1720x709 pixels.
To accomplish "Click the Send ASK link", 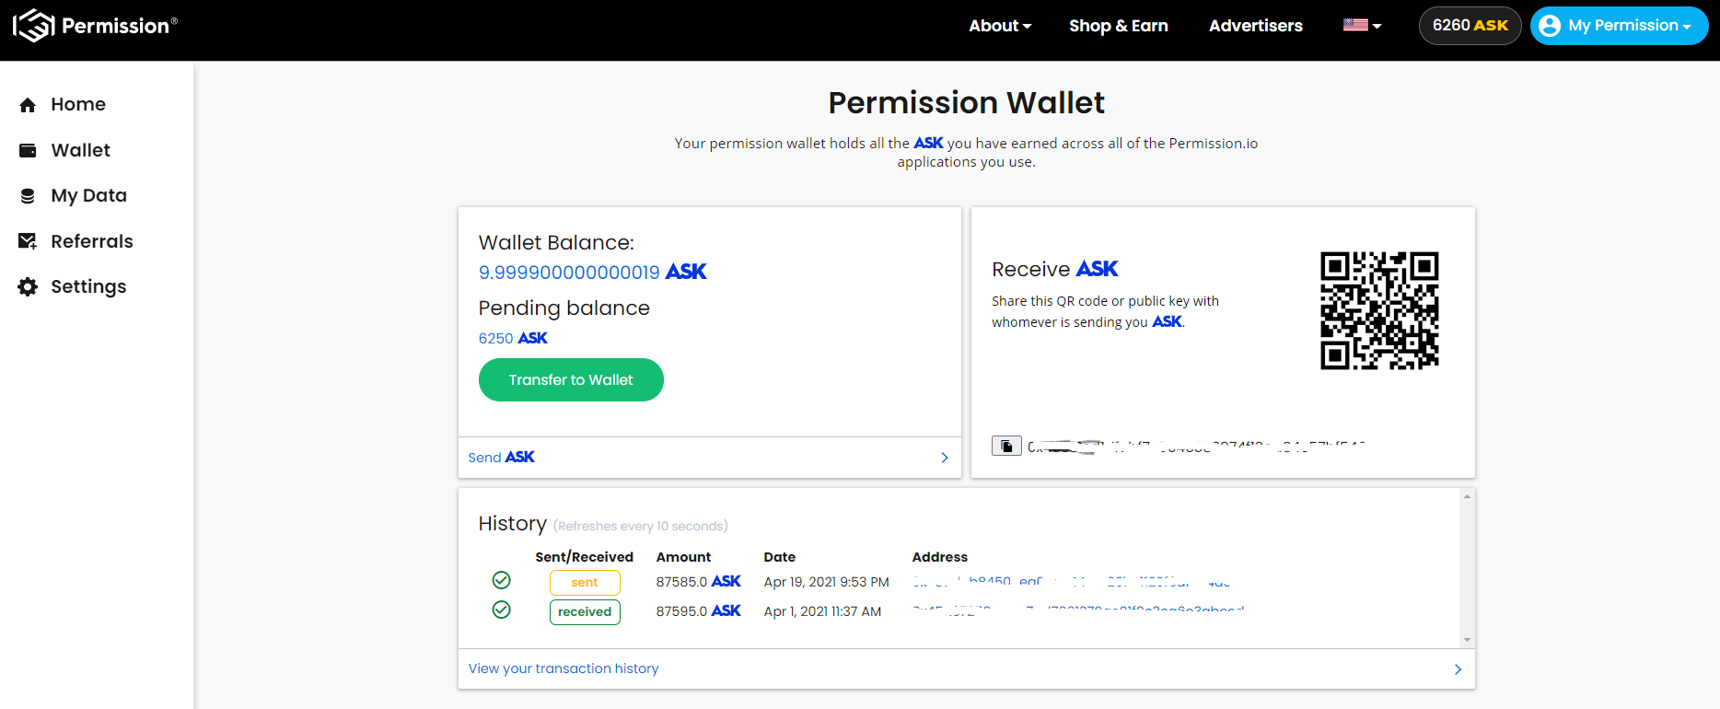I will click(501, 458).
